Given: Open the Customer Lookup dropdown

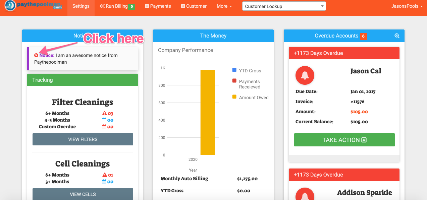Looking at the screenshot, I should 284,6.
